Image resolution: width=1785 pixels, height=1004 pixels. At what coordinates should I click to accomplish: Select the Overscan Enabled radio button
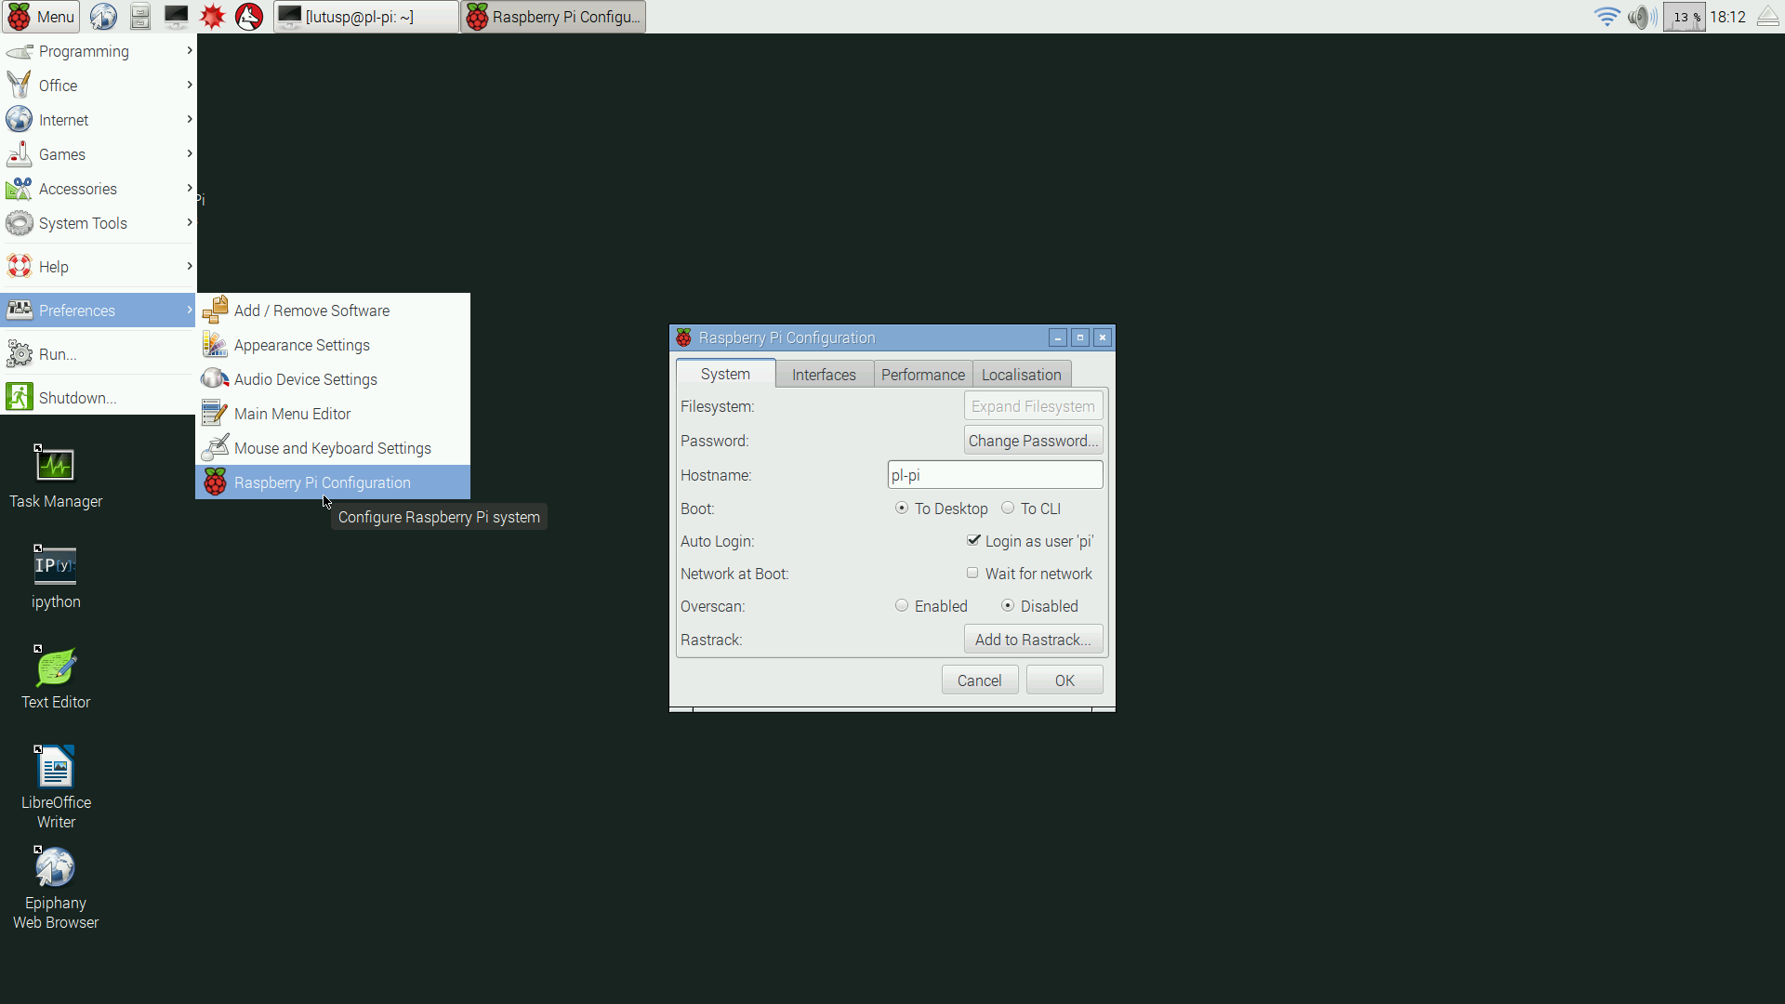(902, 606)
